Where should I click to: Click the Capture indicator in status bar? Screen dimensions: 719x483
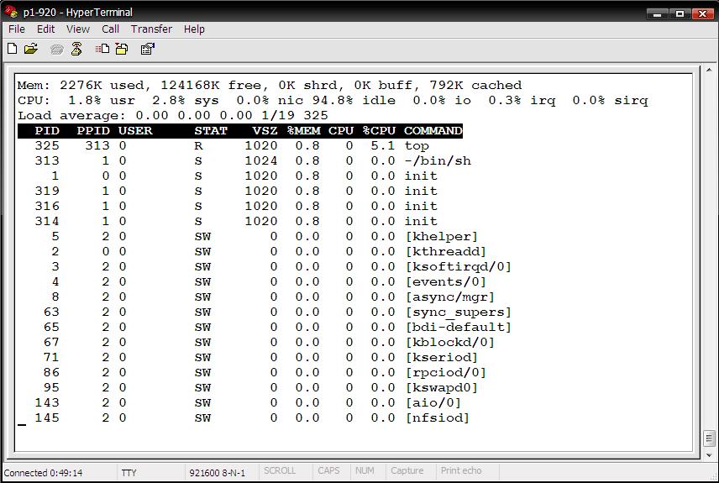(407, 471)
